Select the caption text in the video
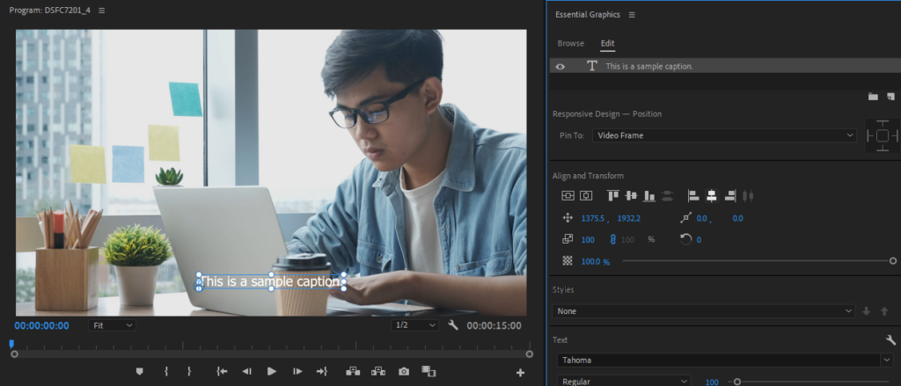901x386 pixels. (270, 281)
